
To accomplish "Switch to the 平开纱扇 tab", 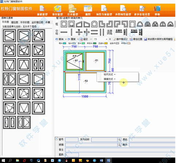I will point(25,22).
